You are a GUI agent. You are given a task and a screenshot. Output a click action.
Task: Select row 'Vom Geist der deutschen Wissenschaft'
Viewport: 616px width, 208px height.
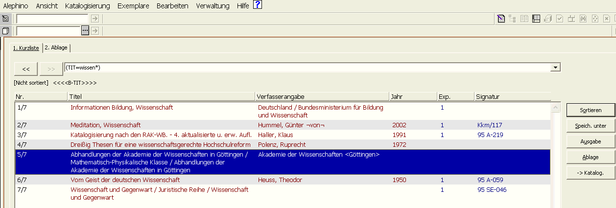(x=283, y=180)
